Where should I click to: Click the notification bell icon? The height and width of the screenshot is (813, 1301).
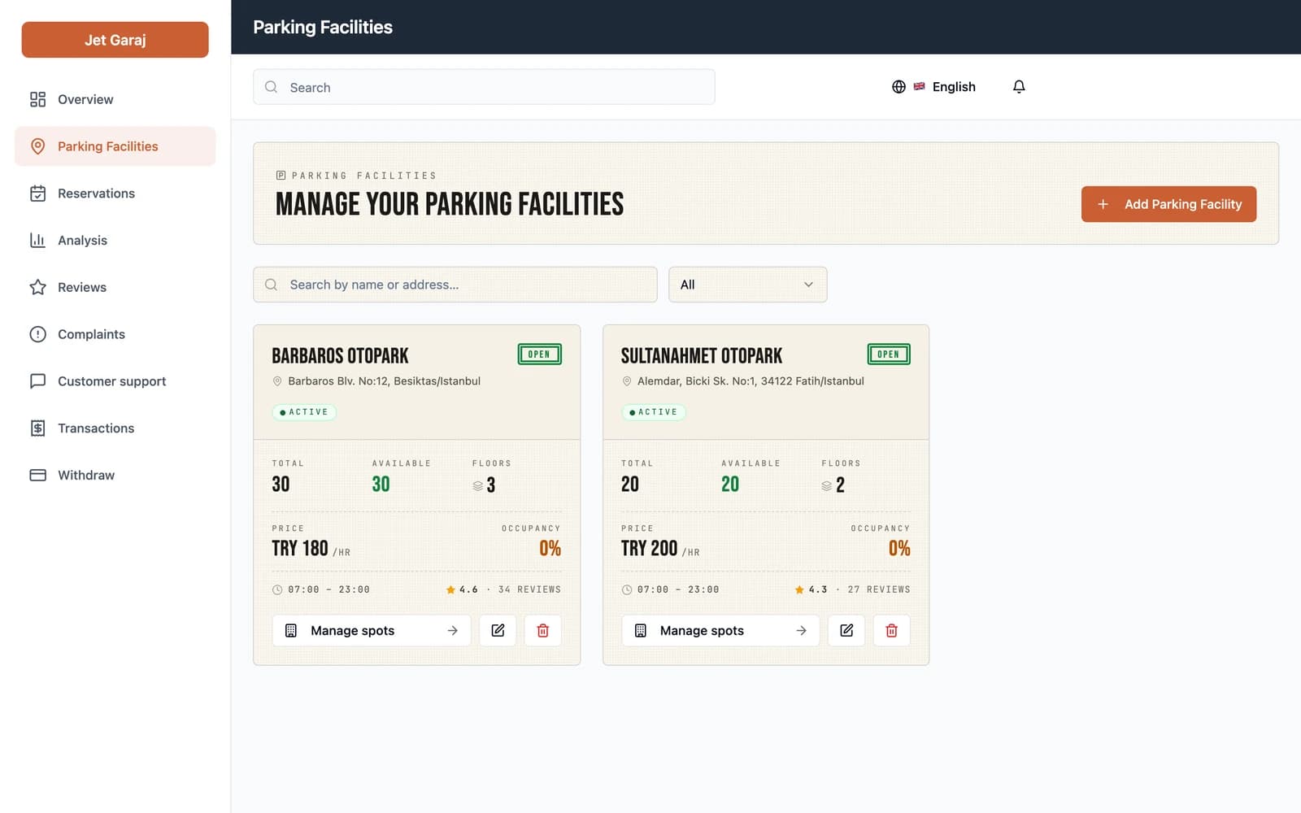1019,86
